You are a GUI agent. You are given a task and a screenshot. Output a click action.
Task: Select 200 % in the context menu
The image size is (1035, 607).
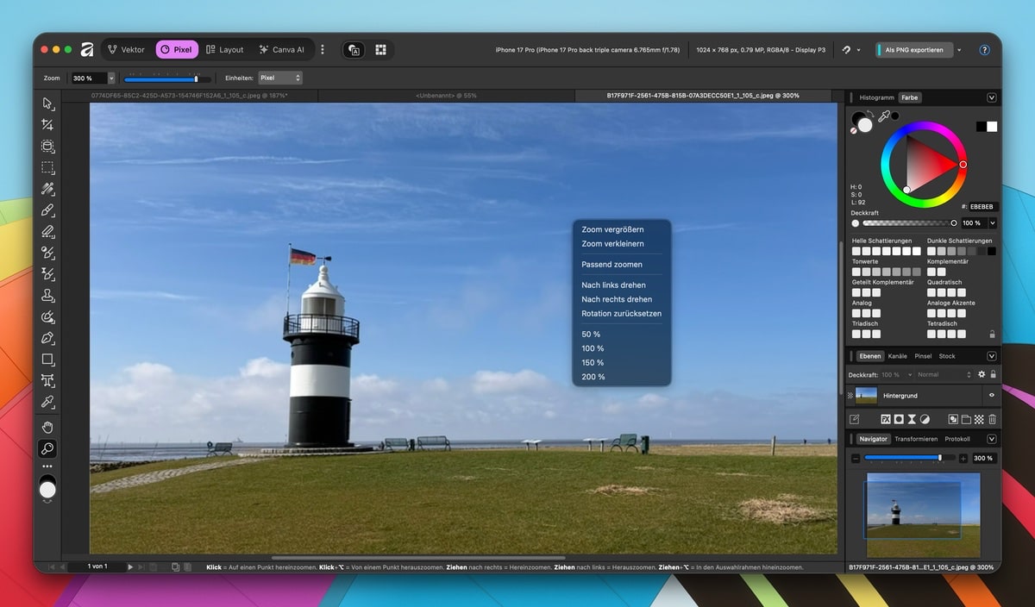[x=593, y=377]
